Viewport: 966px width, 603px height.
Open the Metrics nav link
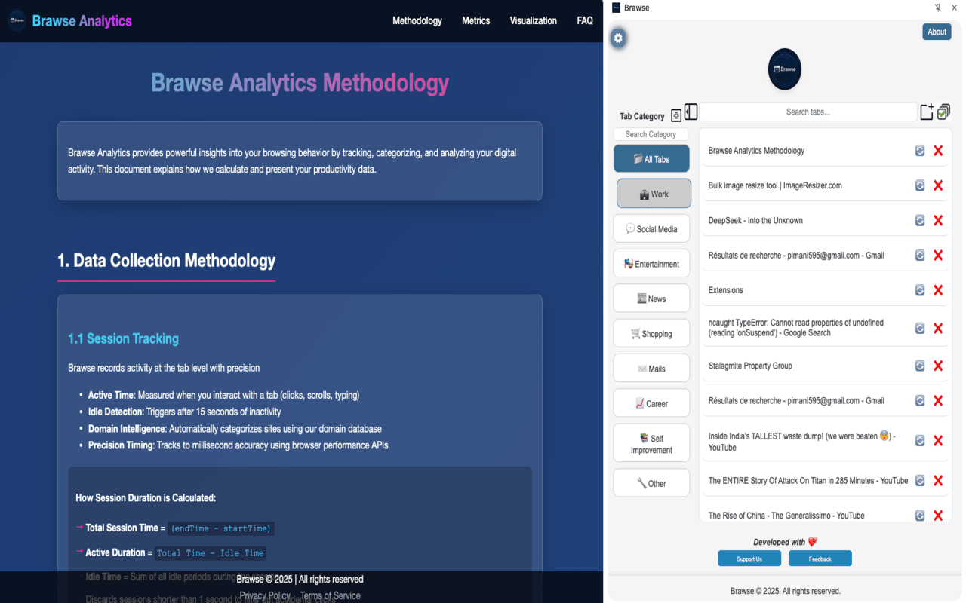476,20
